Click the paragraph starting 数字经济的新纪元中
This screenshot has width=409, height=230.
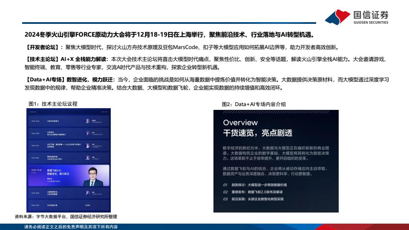click(276, 153)
